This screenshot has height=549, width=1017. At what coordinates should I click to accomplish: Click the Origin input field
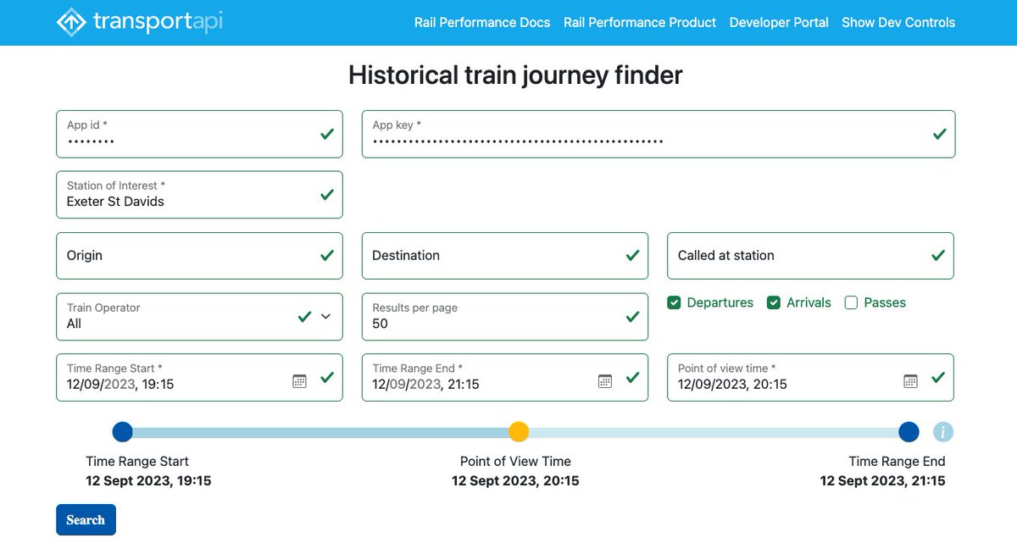coord(199,256)
